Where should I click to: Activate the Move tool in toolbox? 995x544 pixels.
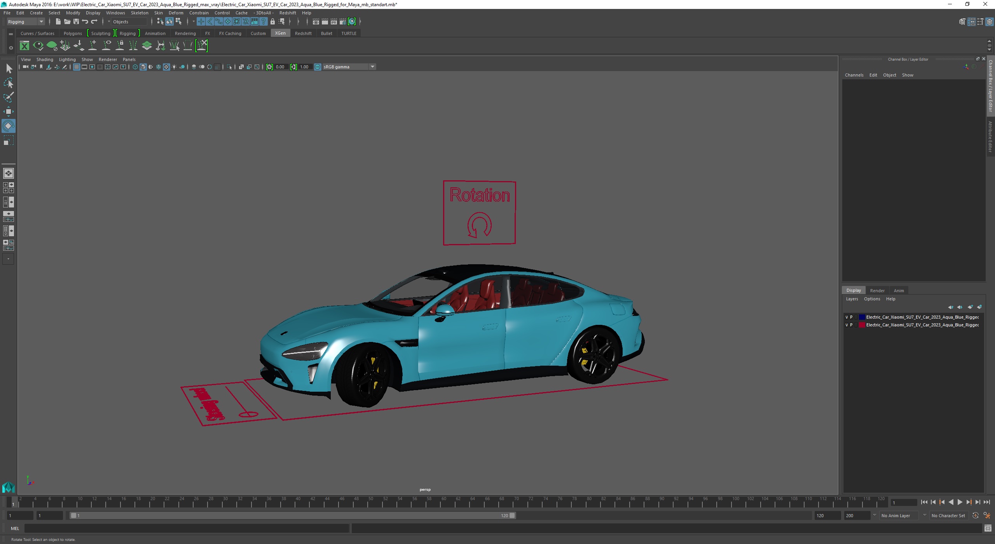[9, 112]
